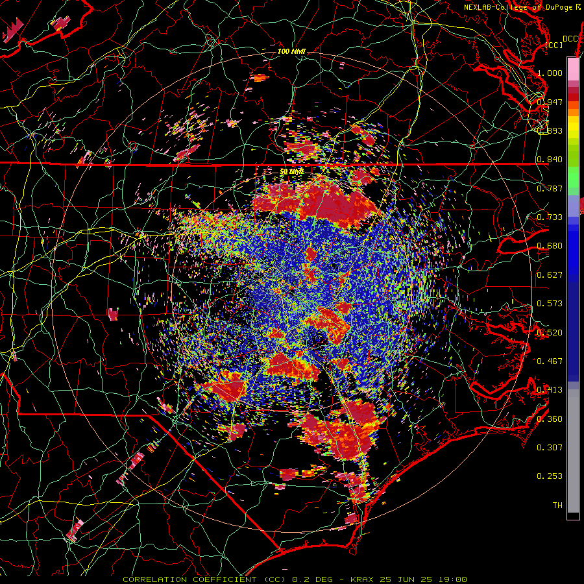Select the 0.680 legend value
This screenshot has width=584, height=584.
(x=550, y=245)
